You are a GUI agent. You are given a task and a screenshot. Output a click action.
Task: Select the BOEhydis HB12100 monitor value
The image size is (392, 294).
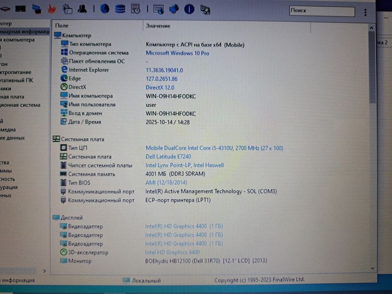[206, 261]
